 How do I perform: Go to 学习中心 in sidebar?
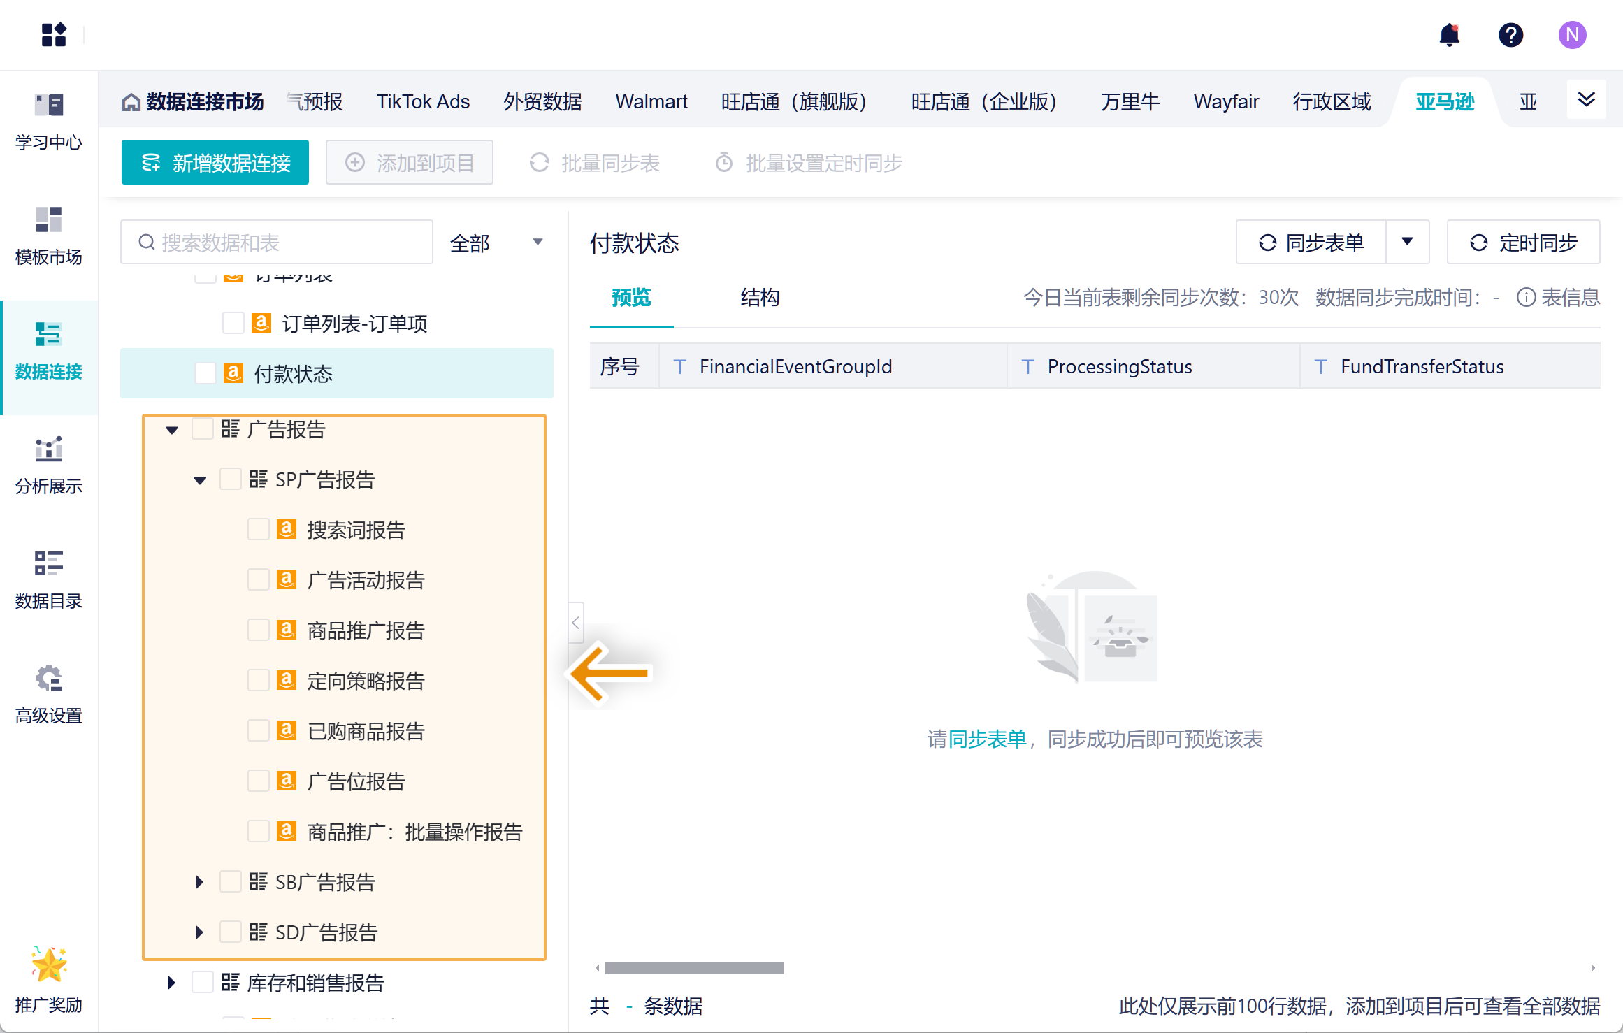(49, 122)
